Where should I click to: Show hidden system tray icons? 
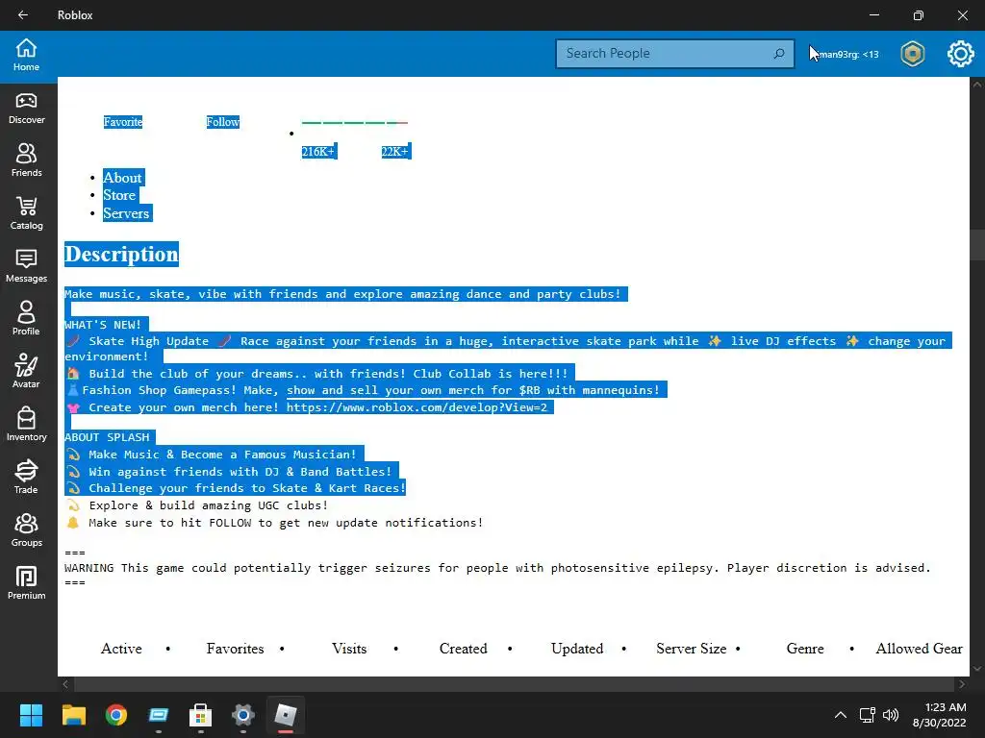(x=841, y=715)
